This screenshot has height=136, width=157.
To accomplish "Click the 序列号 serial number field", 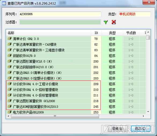I will point(60,14).
